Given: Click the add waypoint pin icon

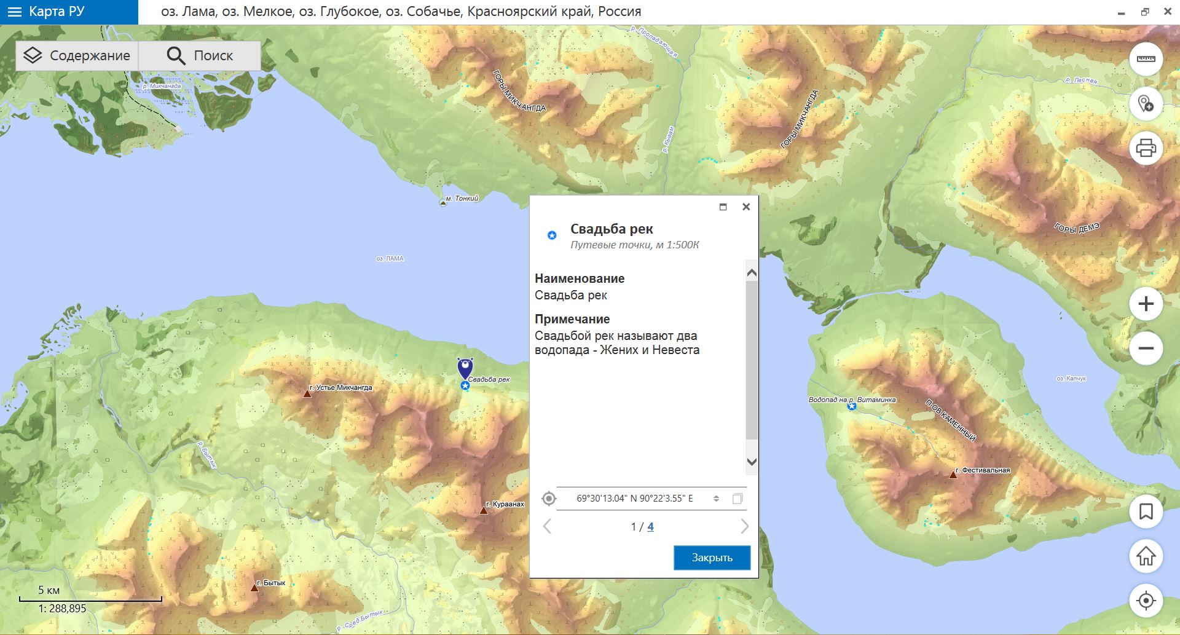Looking at the screenshot, I should click(x=1146, y=103).
